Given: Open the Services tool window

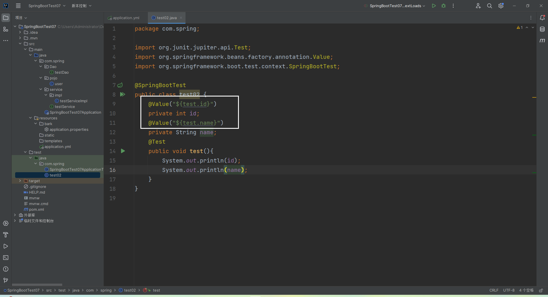Looking at the screenshot, I should 6,223.
